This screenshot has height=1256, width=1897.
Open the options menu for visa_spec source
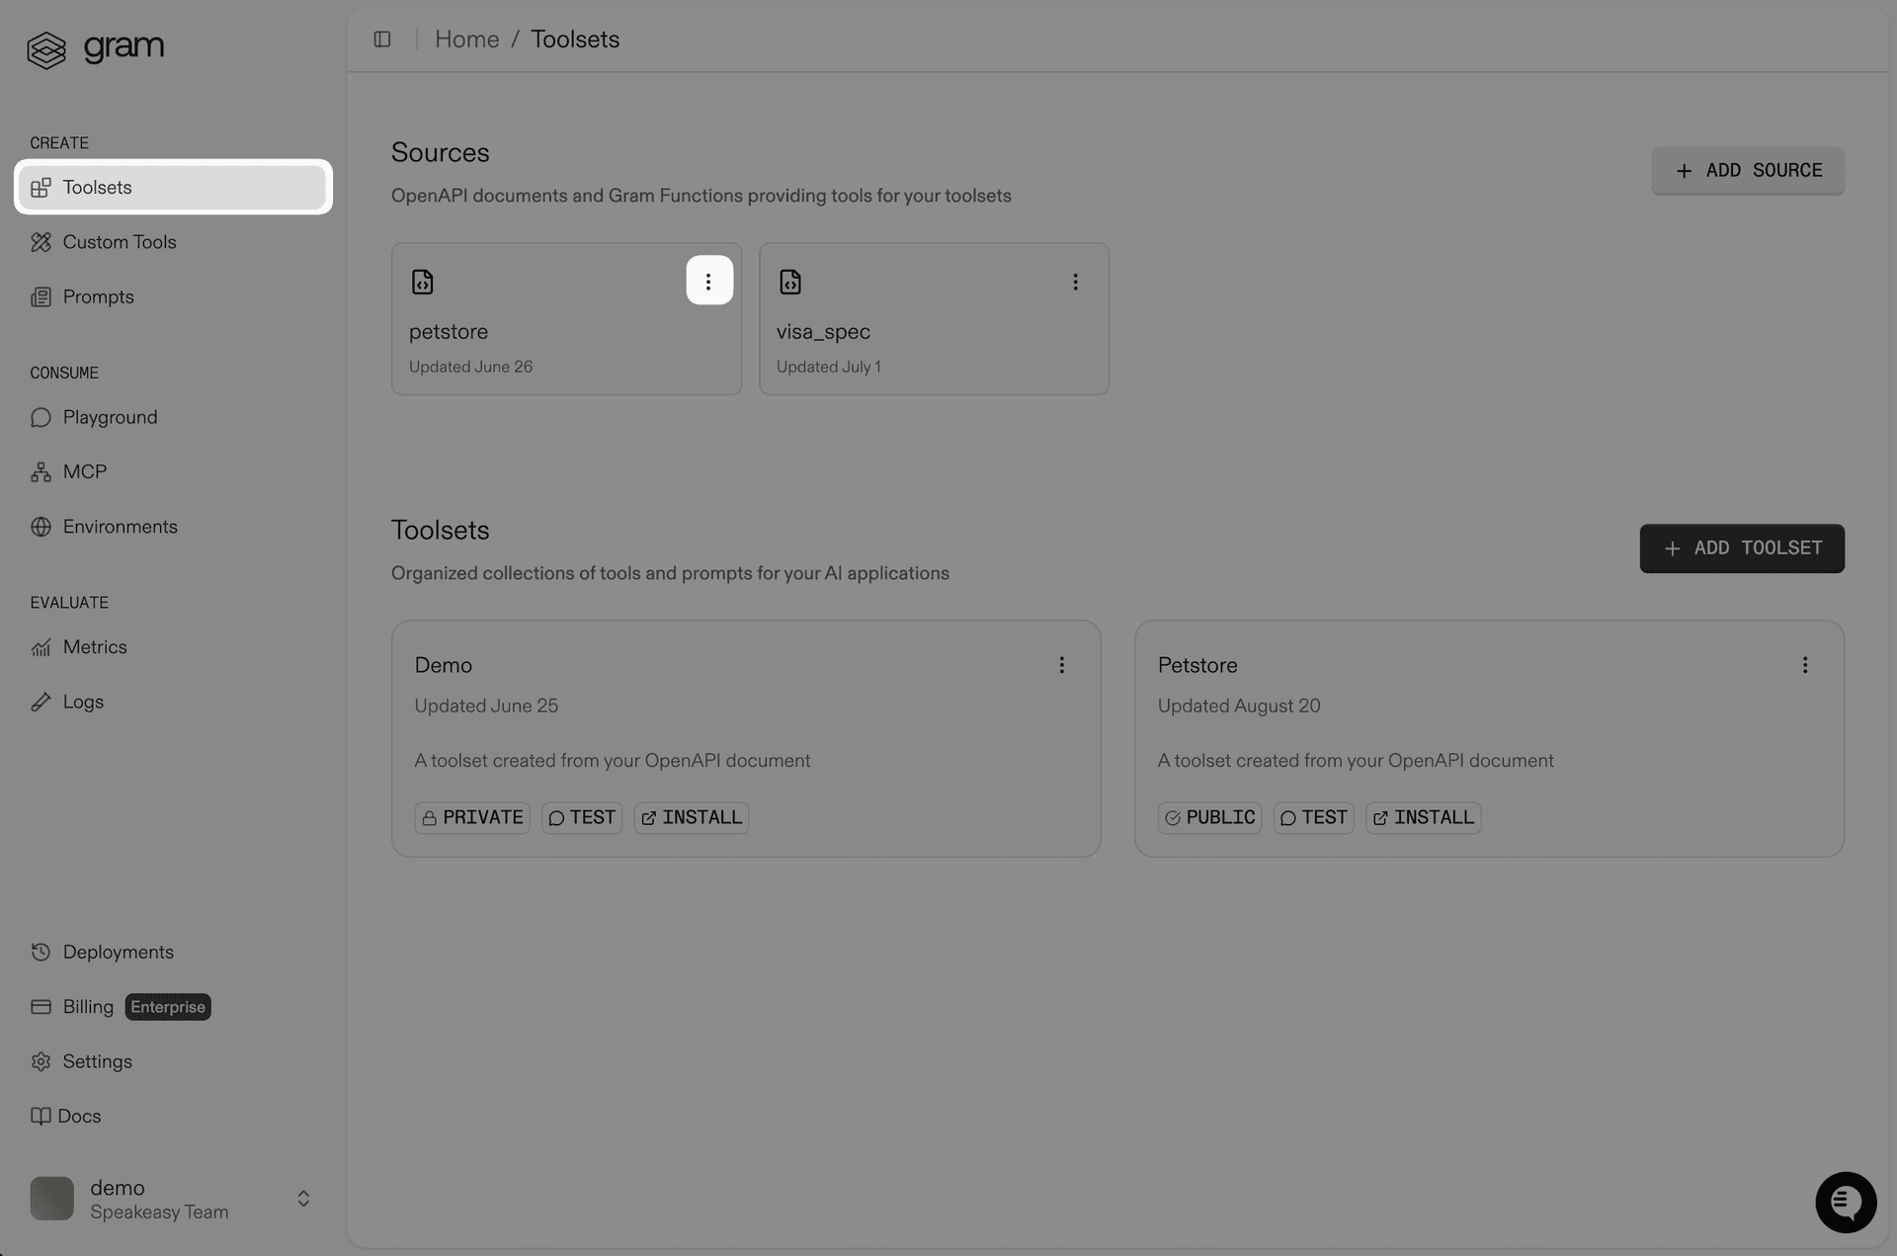pos(1075,282)
